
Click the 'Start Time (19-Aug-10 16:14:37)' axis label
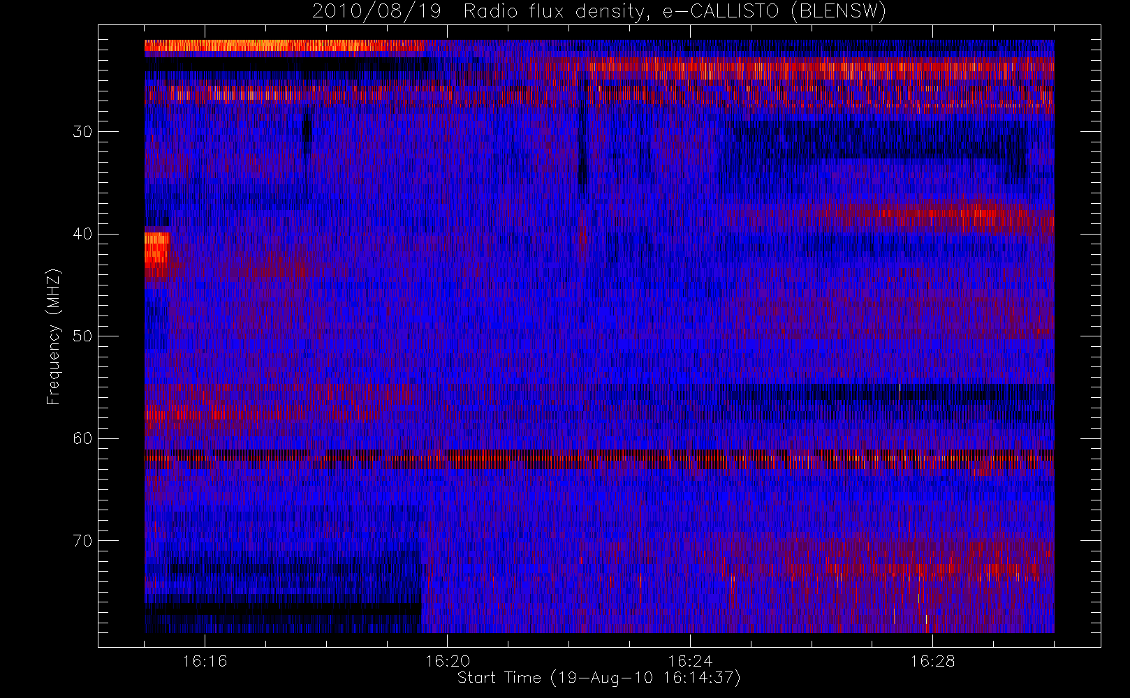(599, 678)
